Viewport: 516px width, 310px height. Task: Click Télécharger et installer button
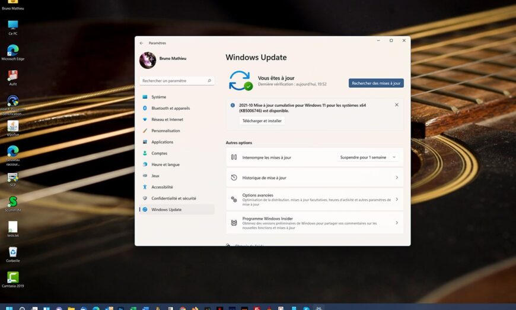pyautogui.click(x=262, y=121)
